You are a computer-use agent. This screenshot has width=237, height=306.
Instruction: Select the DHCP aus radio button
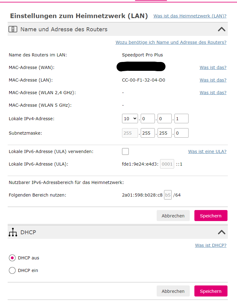click(12, 258)
